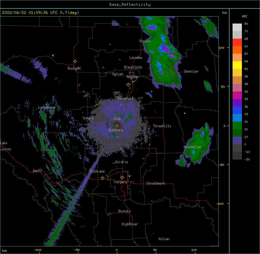Click the purple 10 dBZ legend swatch

point(237,141)
